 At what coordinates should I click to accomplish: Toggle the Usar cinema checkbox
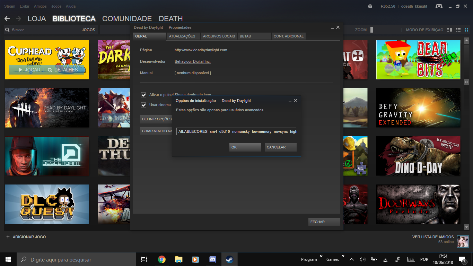[143, 105]
